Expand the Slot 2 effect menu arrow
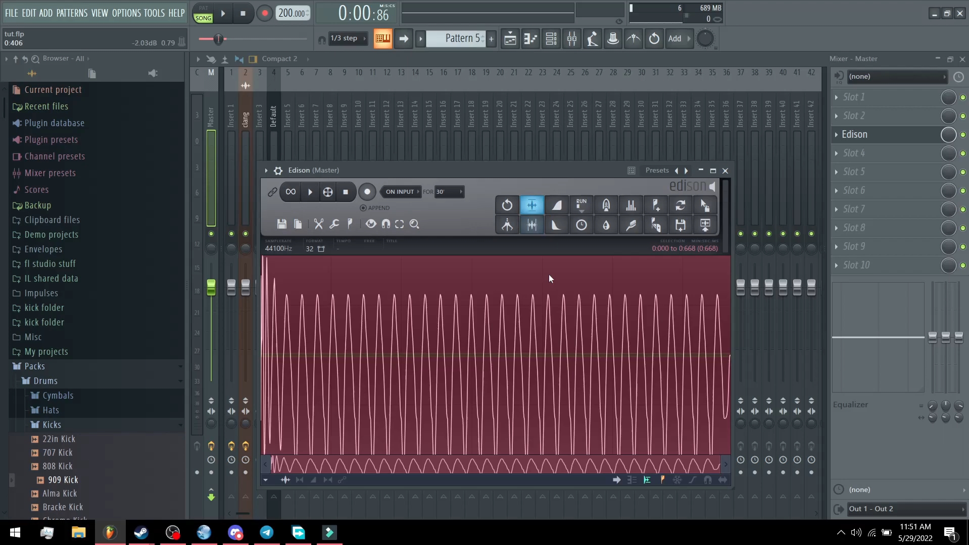The image size is (969, 545). [837, 116]
